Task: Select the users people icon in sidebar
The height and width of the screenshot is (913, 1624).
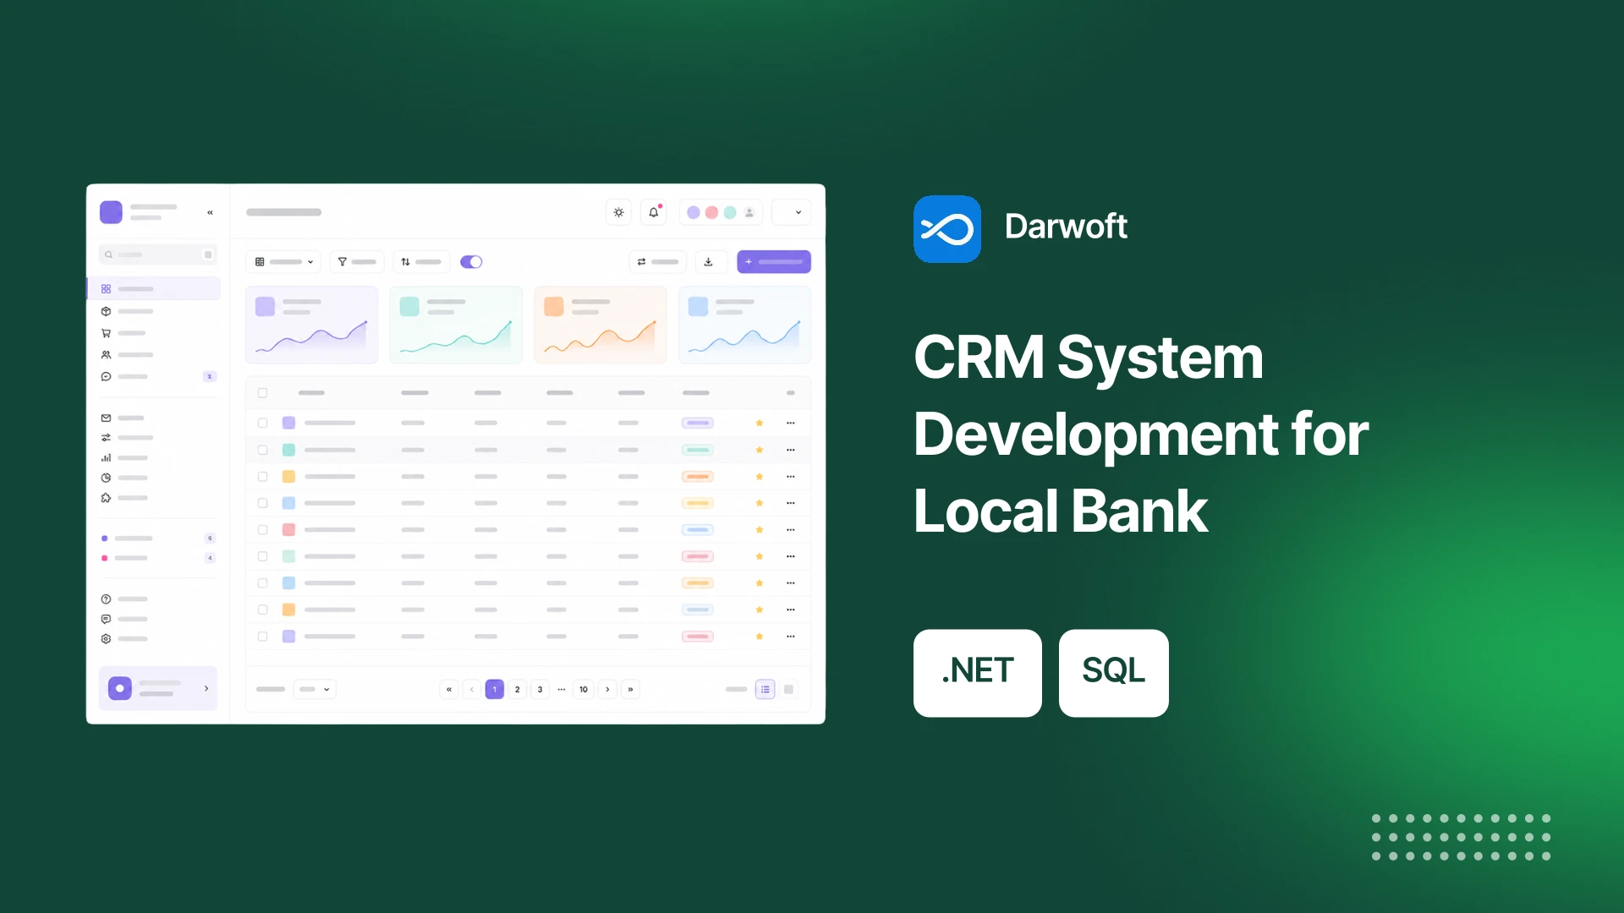Action: (x=106, y=355)
